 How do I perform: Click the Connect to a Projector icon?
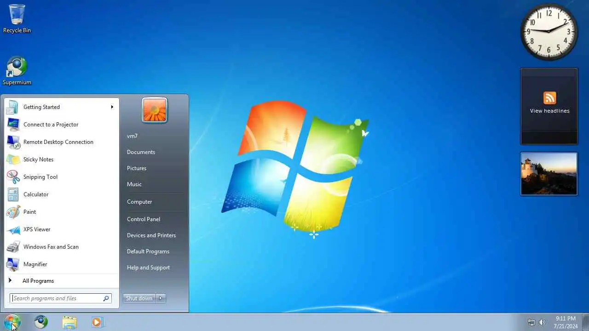coord(12,125)
